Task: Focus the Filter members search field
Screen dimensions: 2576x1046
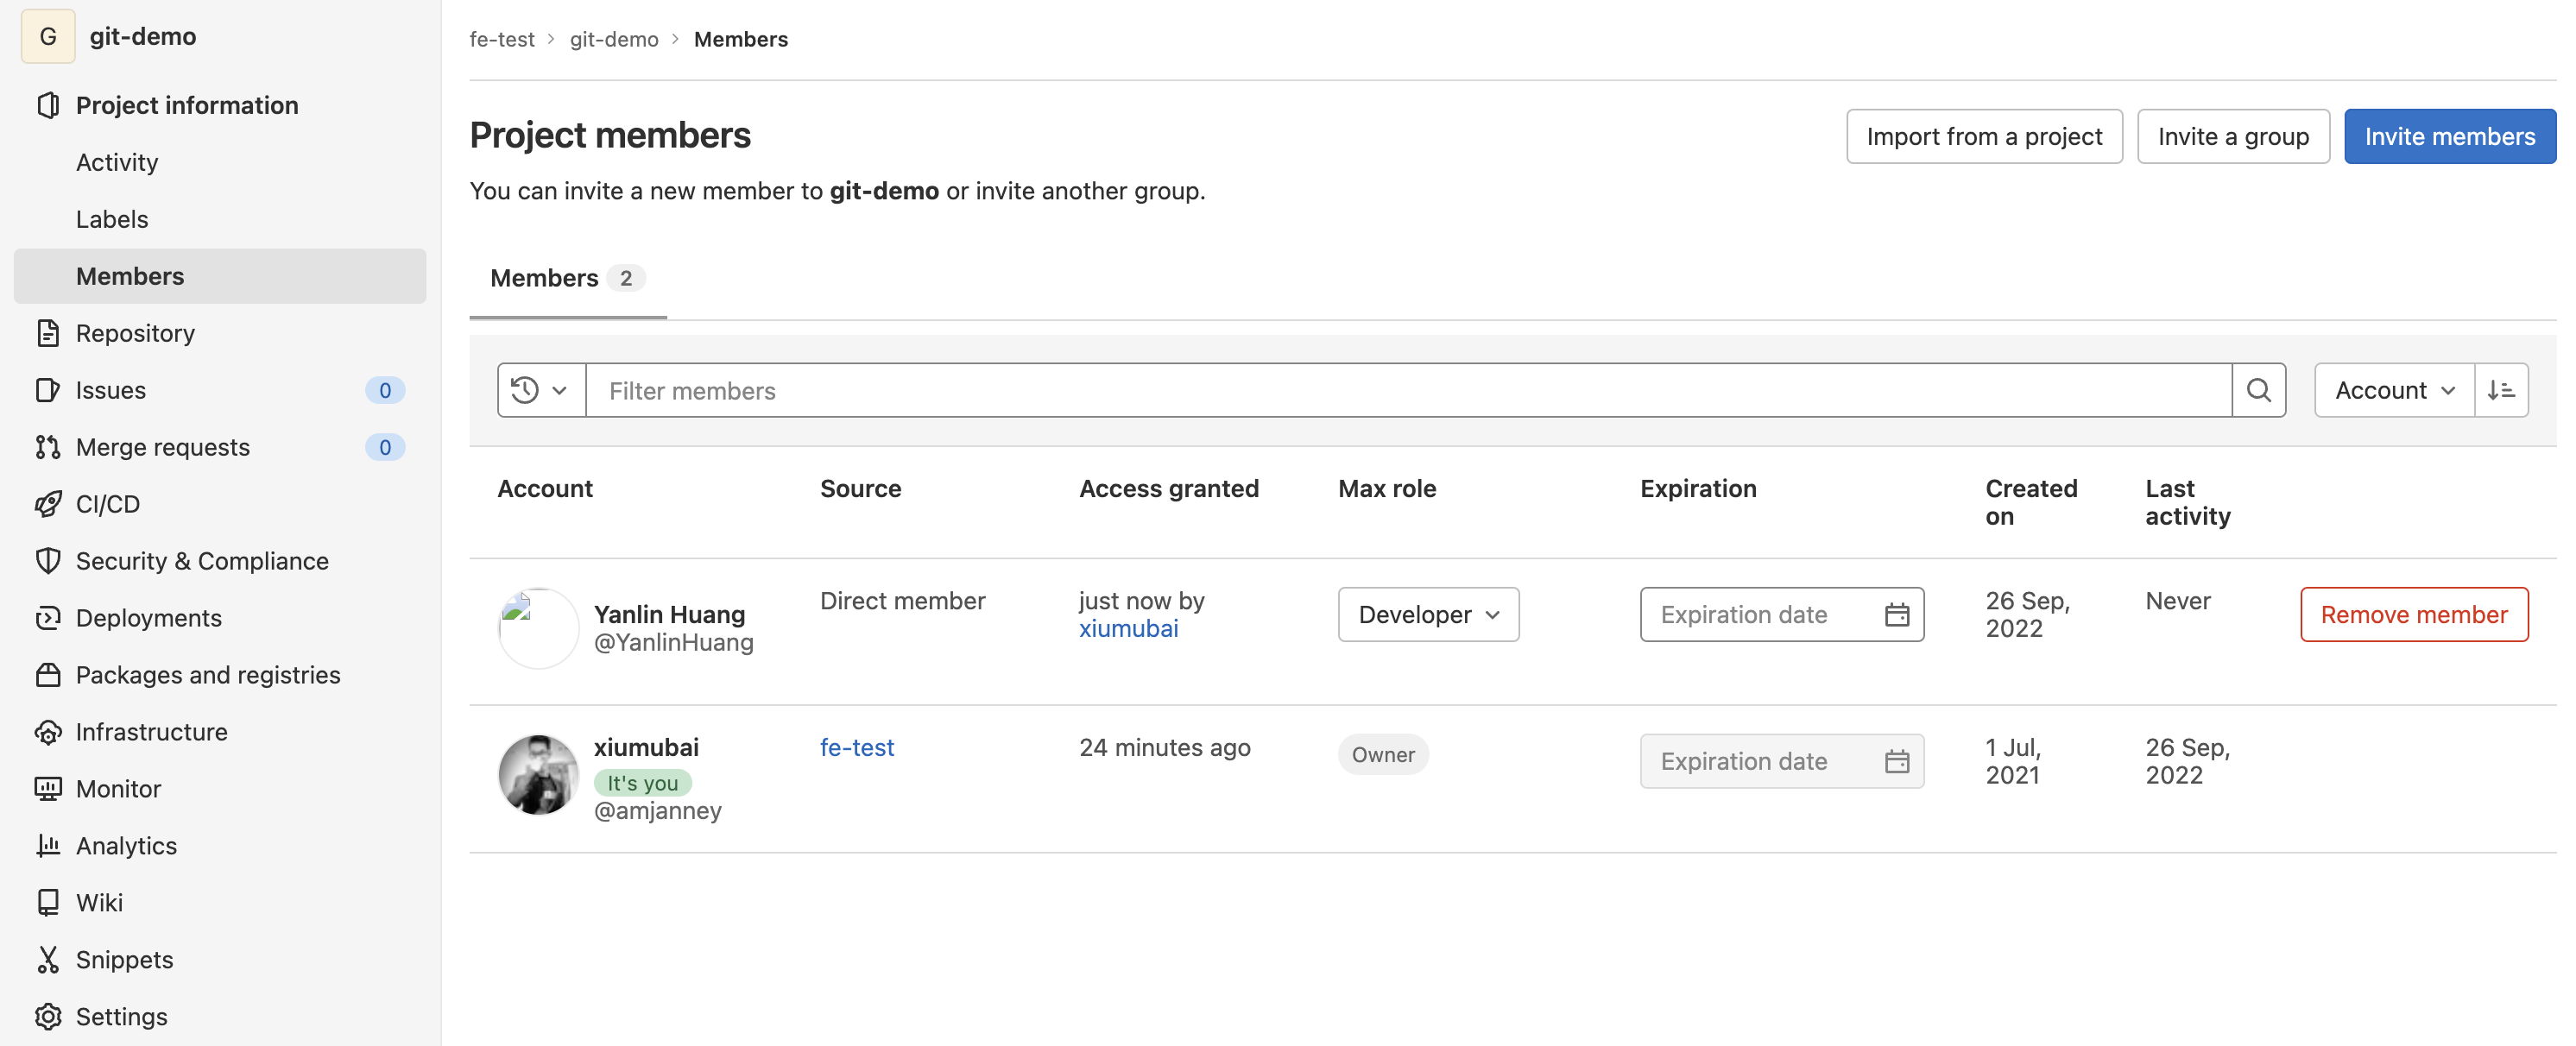Action: (x=1406, y=390)
